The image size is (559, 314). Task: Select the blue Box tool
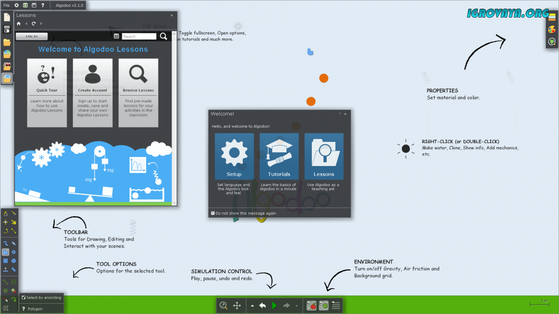coord(6,261)
